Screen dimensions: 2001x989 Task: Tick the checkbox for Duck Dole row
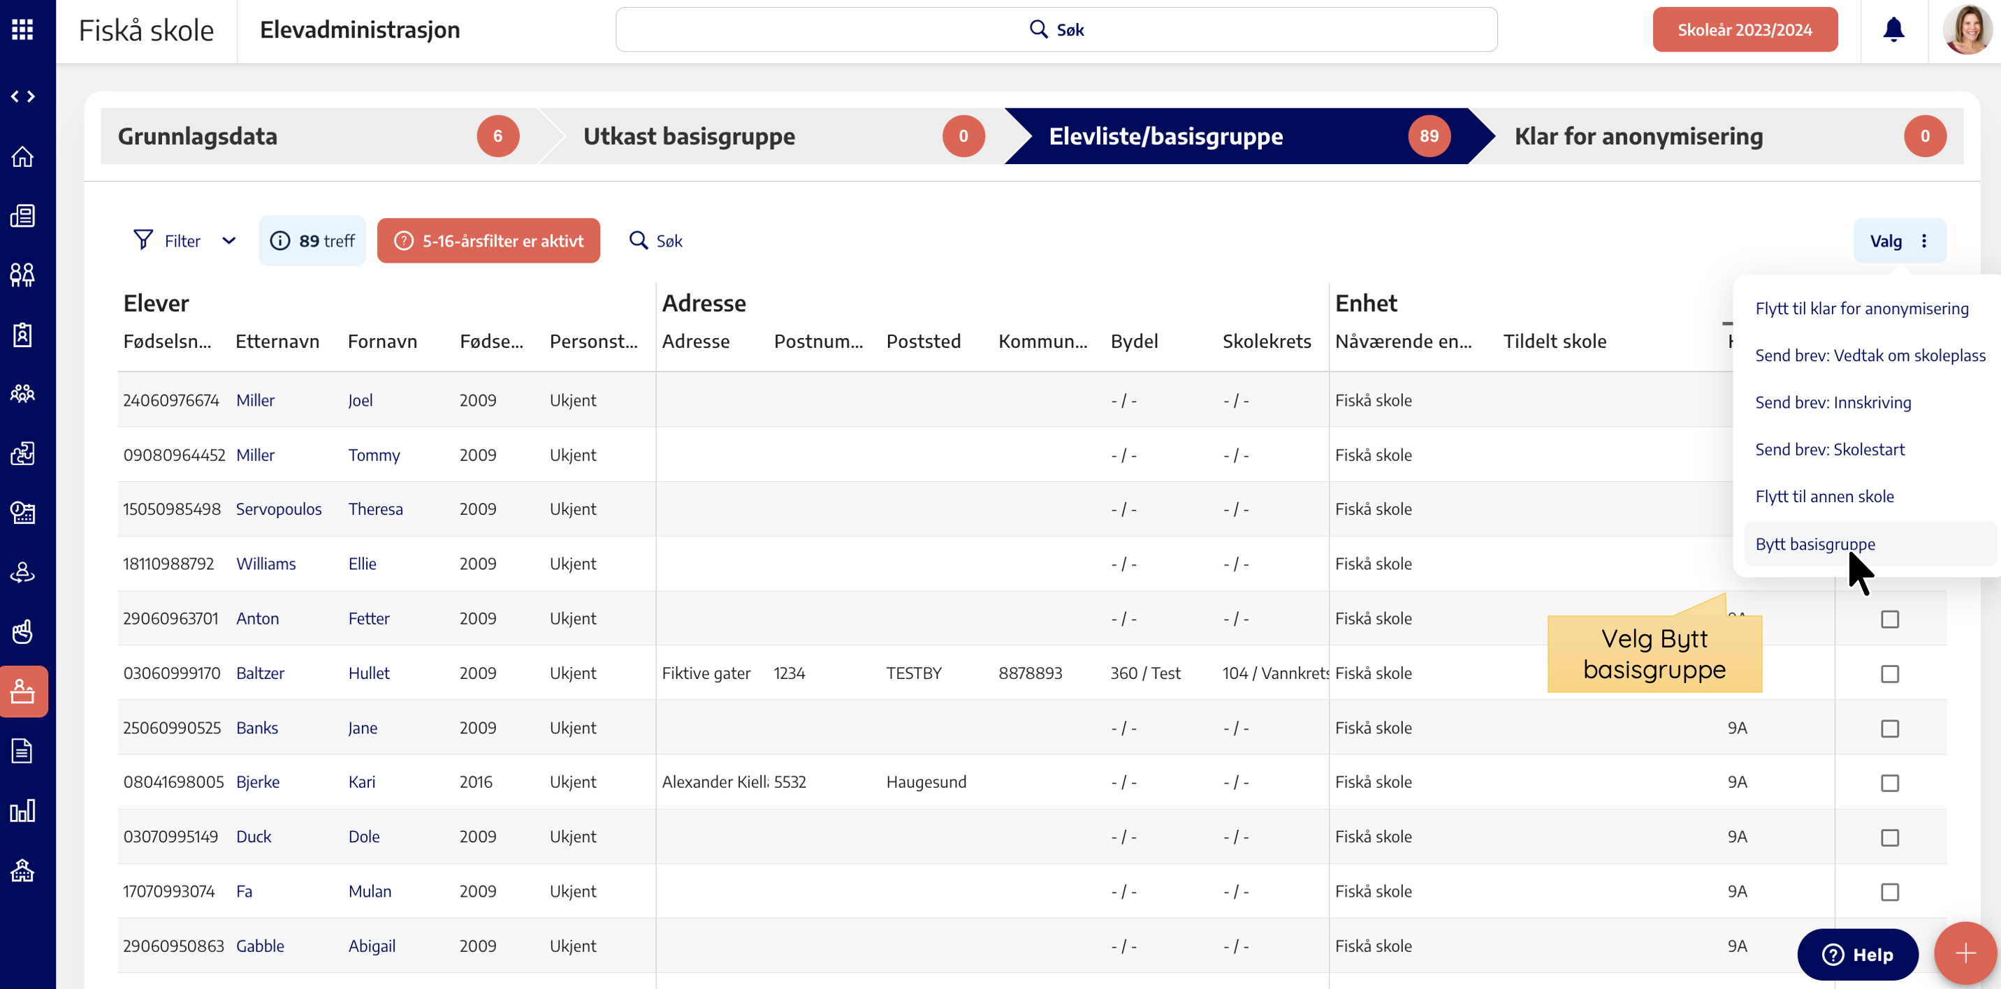click(1889, 837)
